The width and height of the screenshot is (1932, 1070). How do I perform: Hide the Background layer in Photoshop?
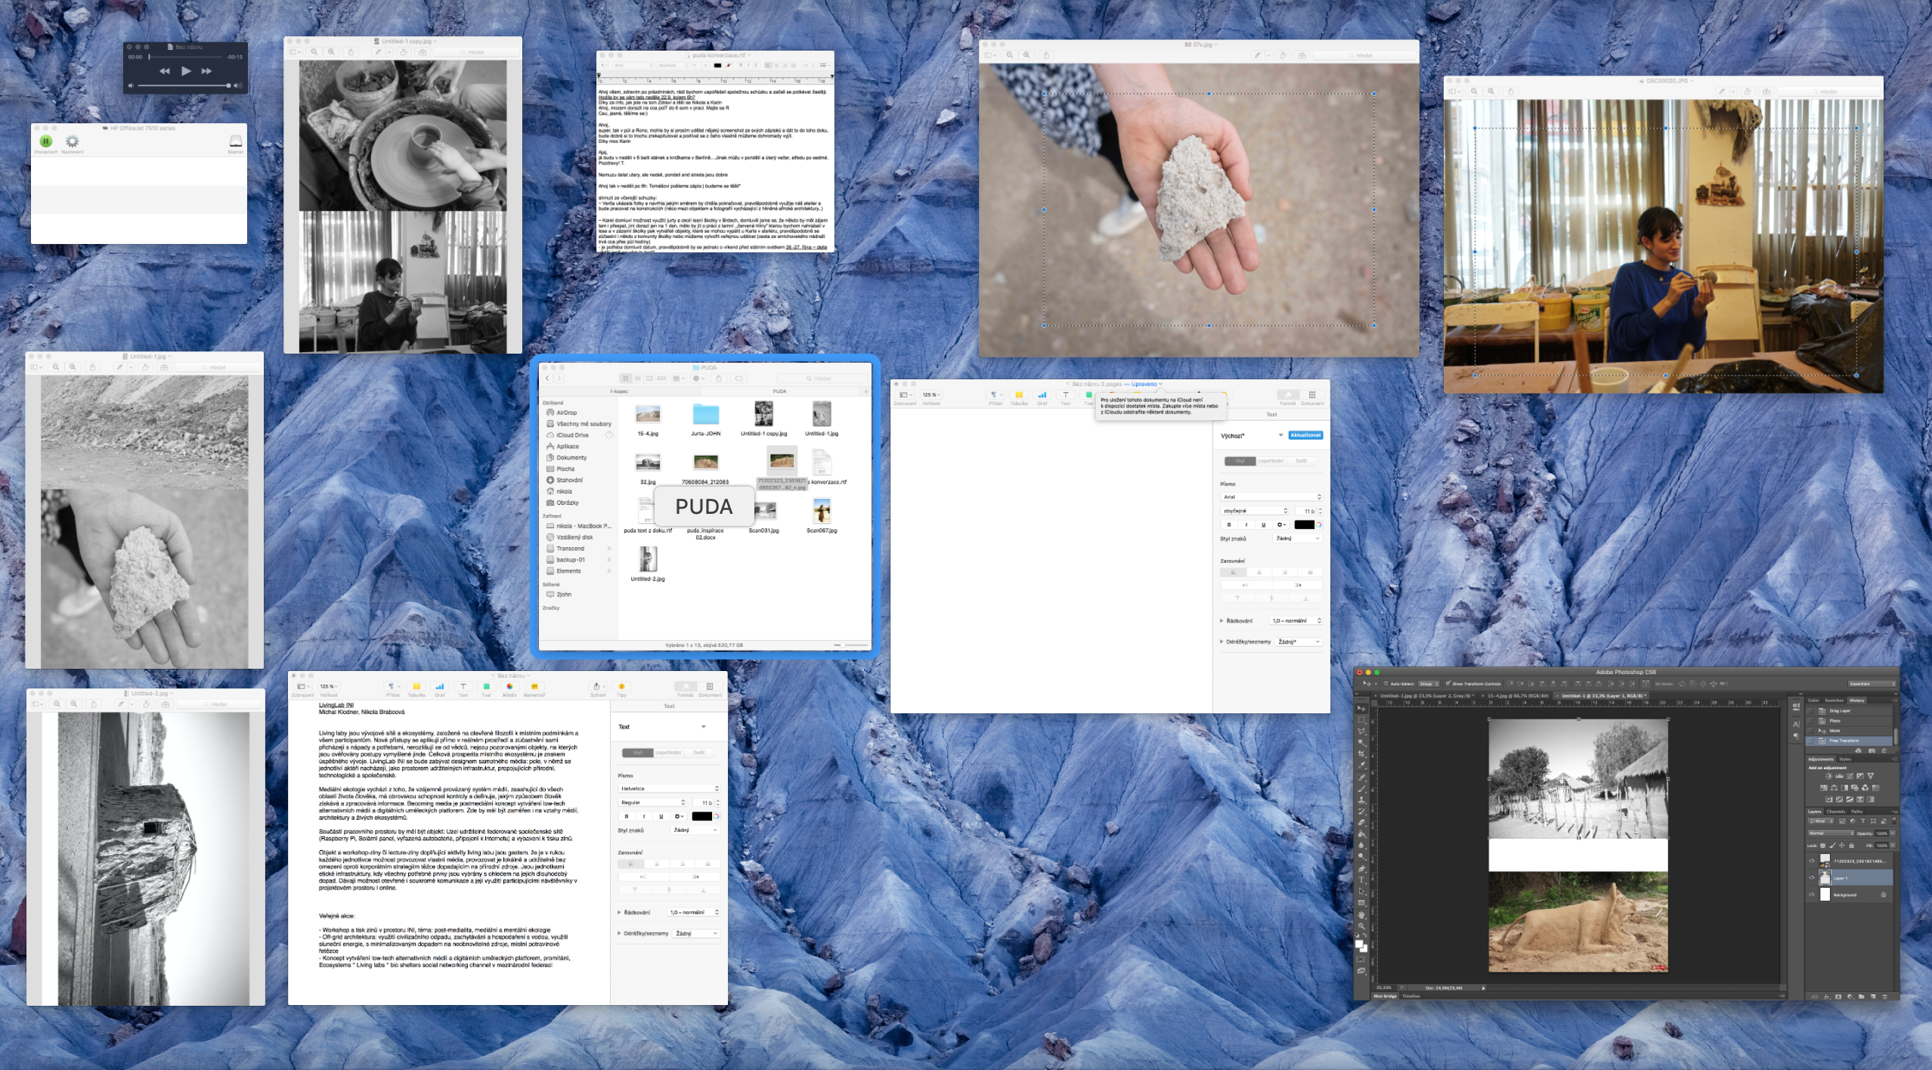(1812, 895)
